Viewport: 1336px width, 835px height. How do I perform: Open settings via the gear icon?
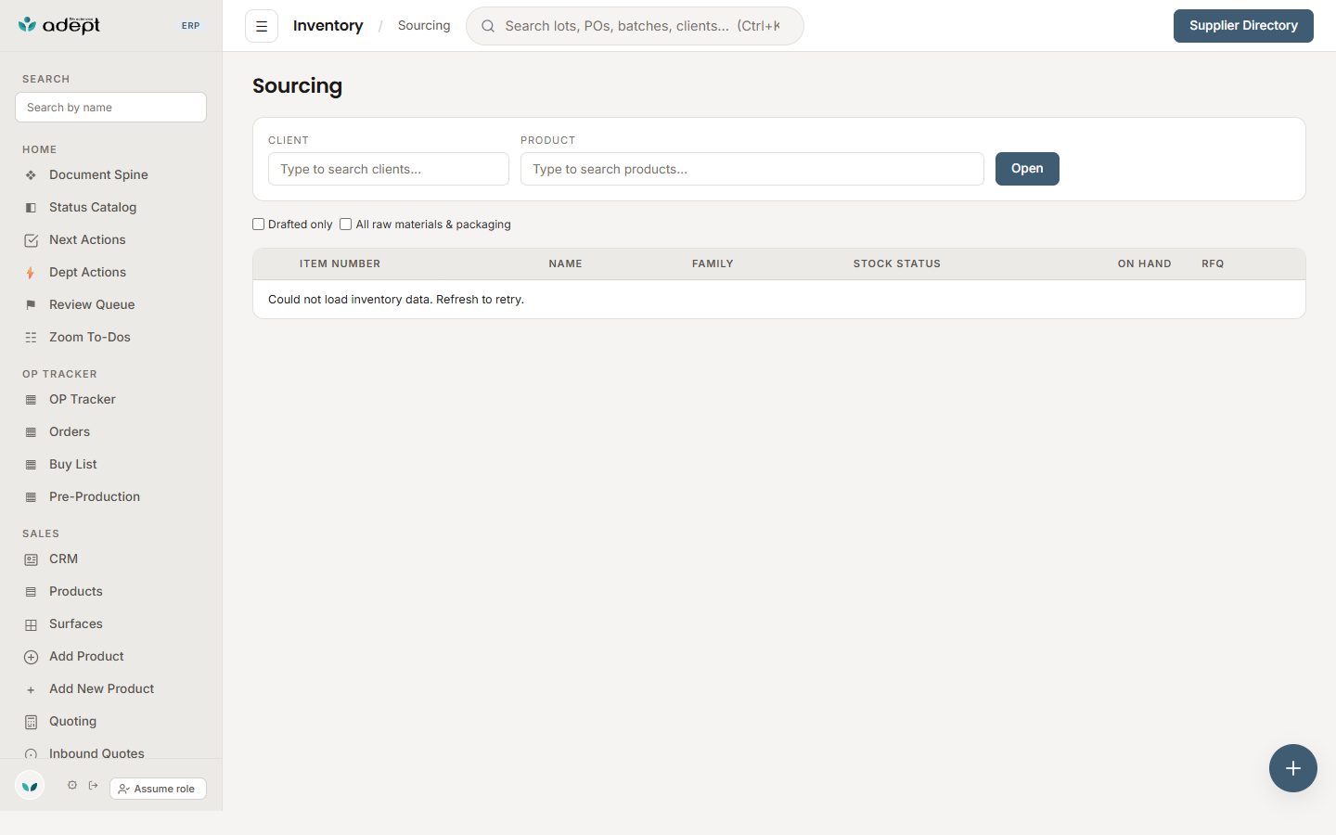pos(72,785)
